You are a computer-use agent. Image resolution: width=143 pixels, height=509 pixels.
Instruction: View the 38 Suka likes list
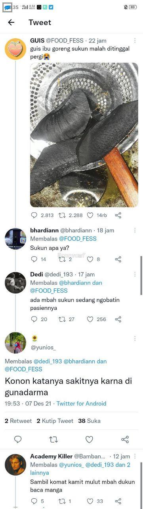pos(89,421)
